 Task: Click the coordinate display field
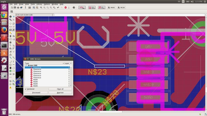(x=34, y=15)
